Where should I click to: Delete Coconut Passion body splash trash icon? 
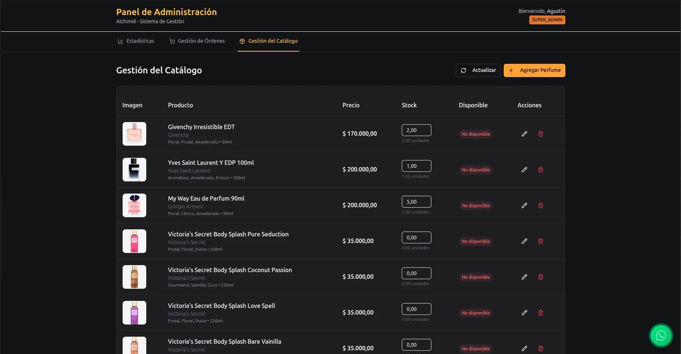coord(541,277)
